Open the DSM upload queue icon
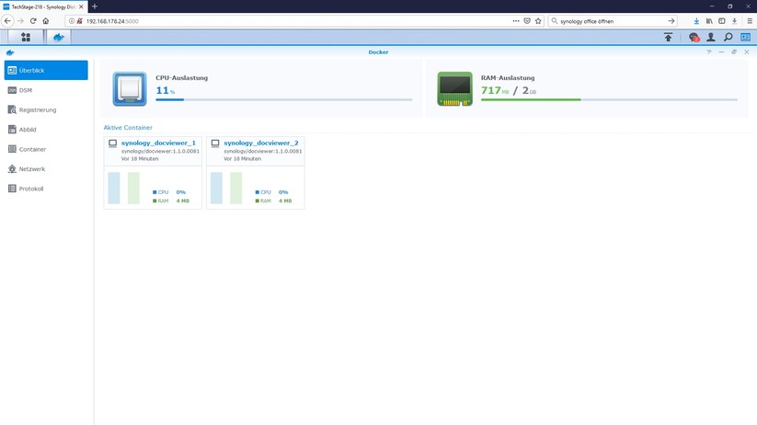The width and height of the screenshot is (757, 425). tap(668, 38)
